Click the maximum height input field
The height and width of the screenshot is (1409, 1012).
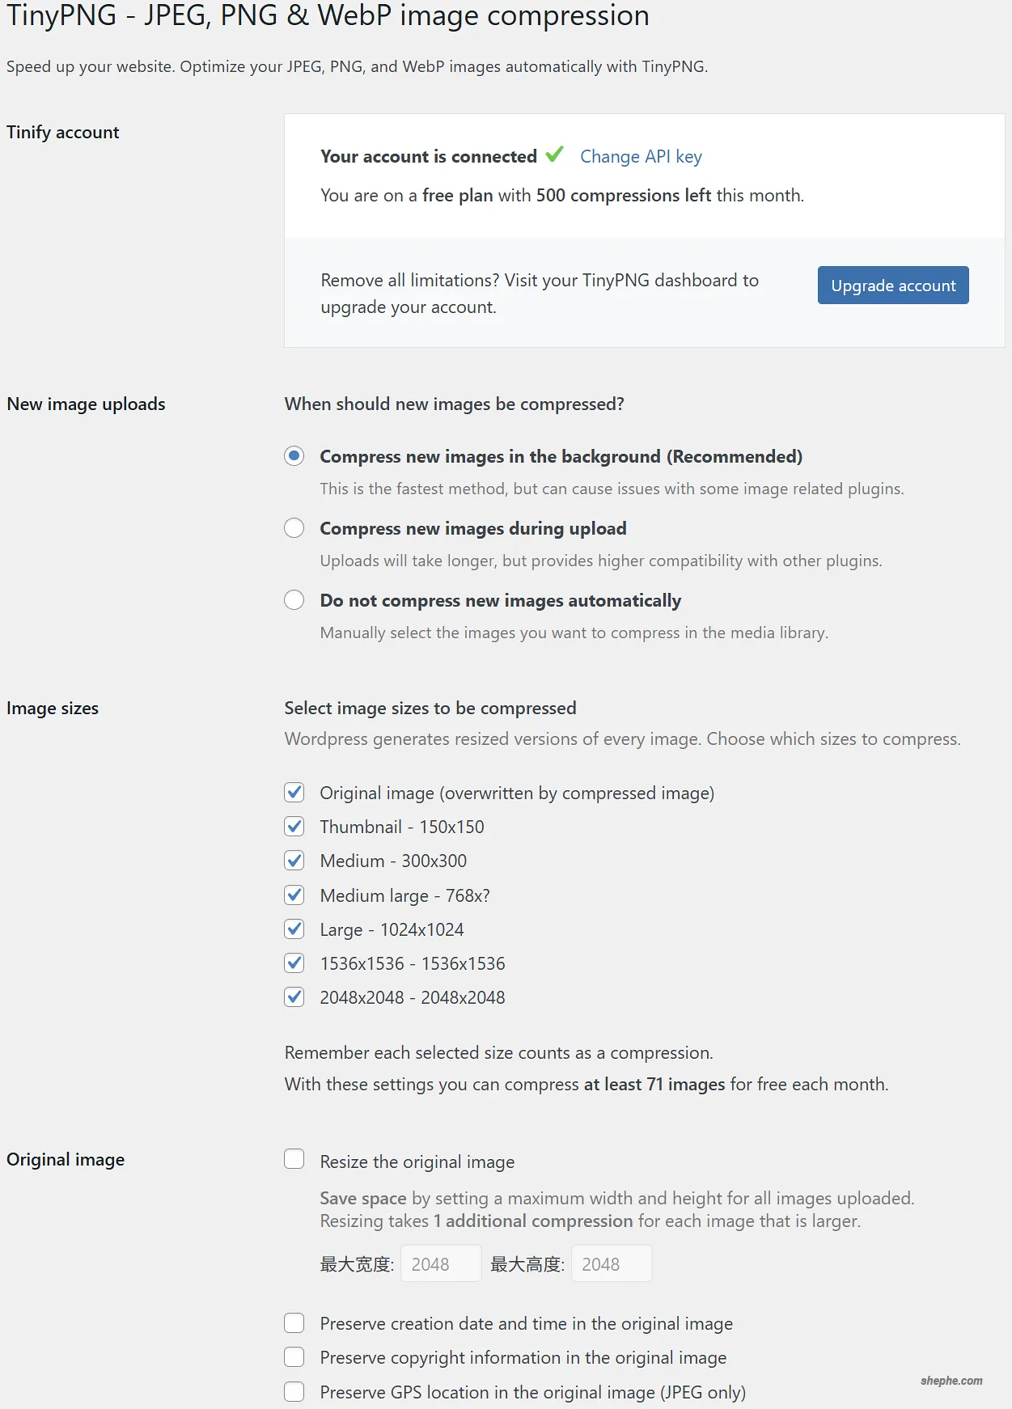point(611,1263)
